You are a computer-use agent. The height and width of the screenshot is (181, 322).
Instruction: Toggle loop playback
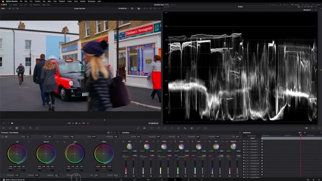coord(88,123)
